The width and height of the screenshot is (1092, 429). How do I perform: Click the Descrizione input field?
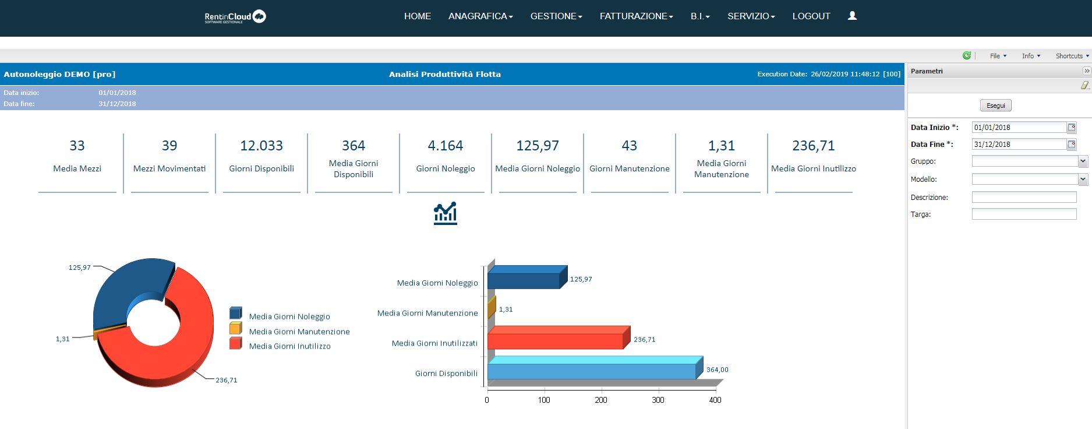(x=1024, y=197)
